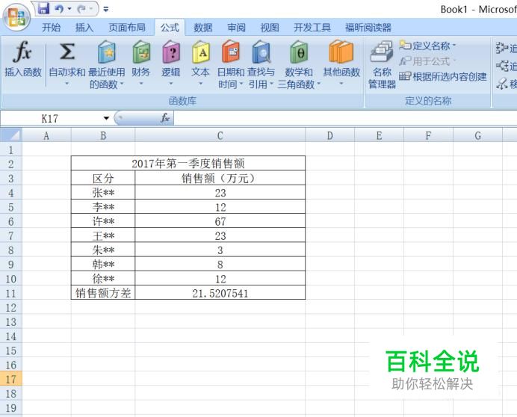The image size is (517, 417).
Task: Select row 11 header
Action: coord(11,293)
